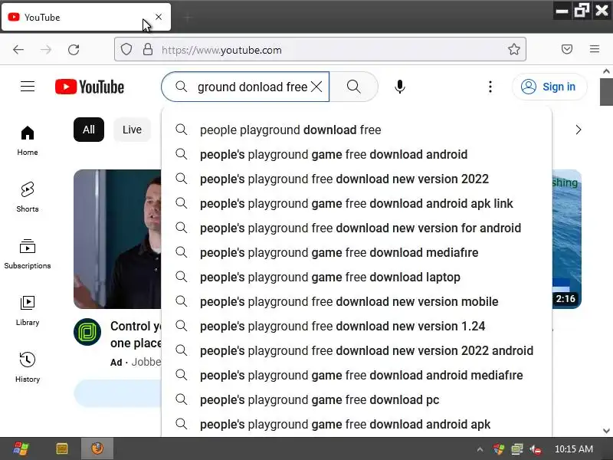
Task: Pick suggestion game free download android mediafire
Action: 356,376
